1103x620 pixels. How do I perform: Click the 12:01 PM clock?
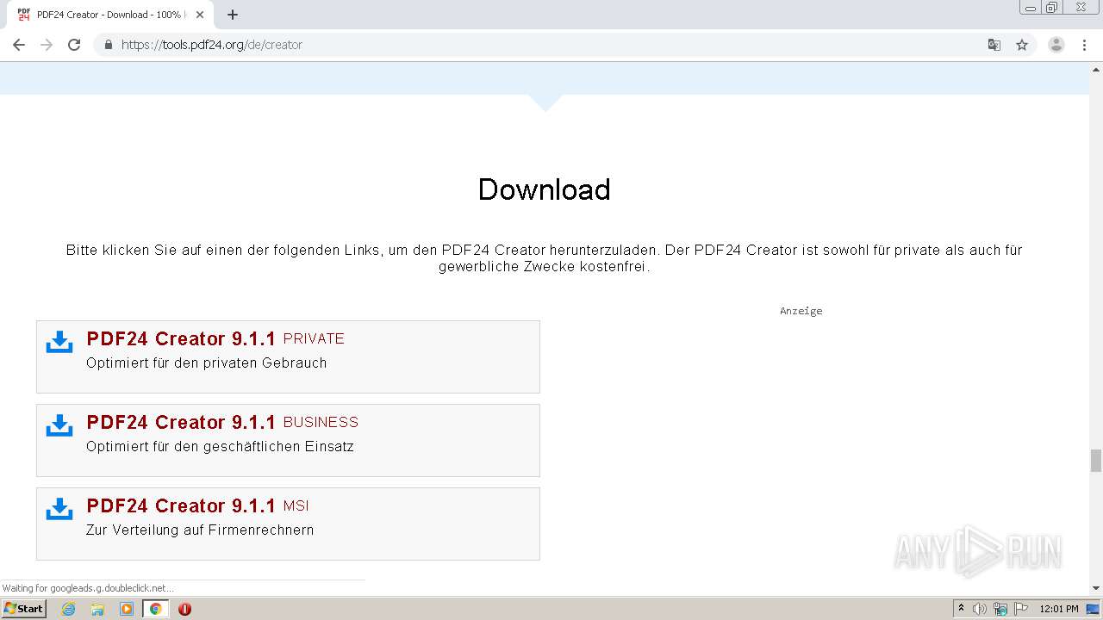[x=1059, y=609]
